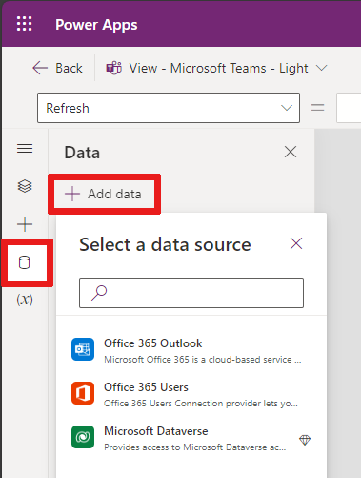Click the Insert plus icon in sidebar

(25, 224)
